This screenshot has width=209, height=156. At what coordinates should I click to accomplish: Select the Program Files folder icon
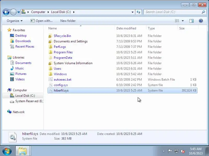[50, 52]
